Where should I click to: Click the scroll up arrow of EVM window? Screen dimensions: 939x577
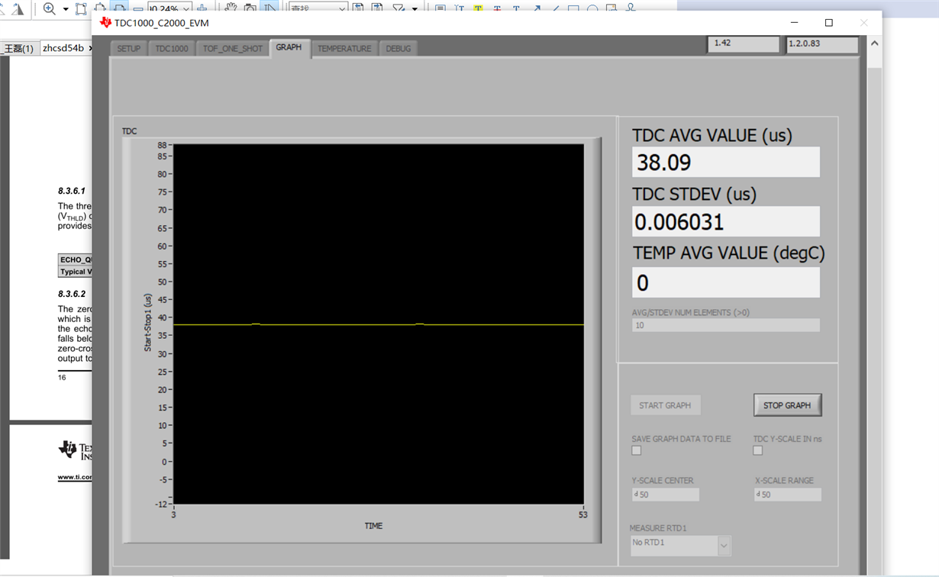(x=874, y=43)
